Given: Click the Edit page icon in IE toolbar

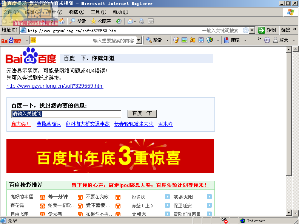Looking at the screenshot, I should click(151, 21).
